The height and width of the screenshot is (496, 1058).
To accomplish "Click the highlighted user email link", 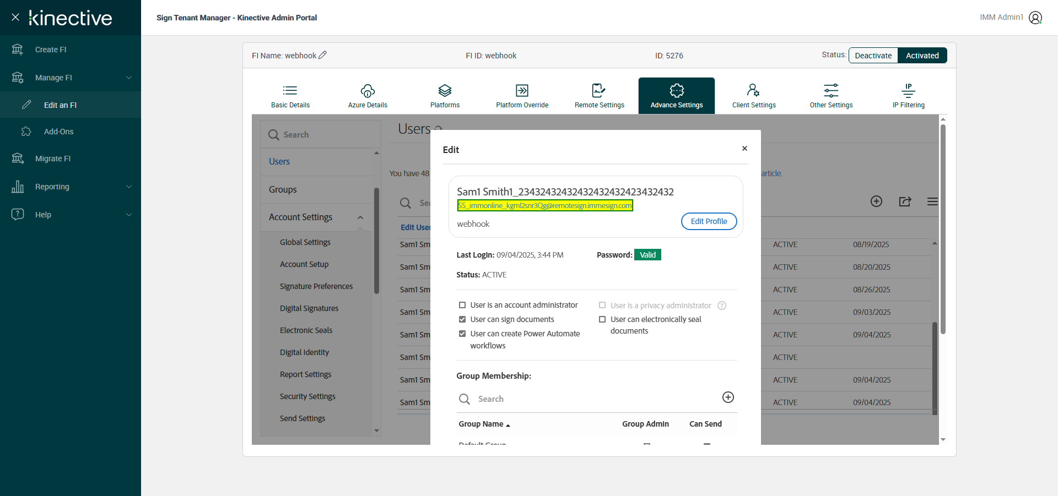I will 545,205.
